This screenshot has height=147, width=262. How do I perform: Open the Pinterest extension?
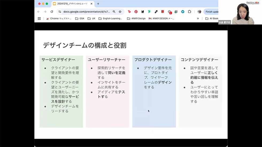[136, 12]
